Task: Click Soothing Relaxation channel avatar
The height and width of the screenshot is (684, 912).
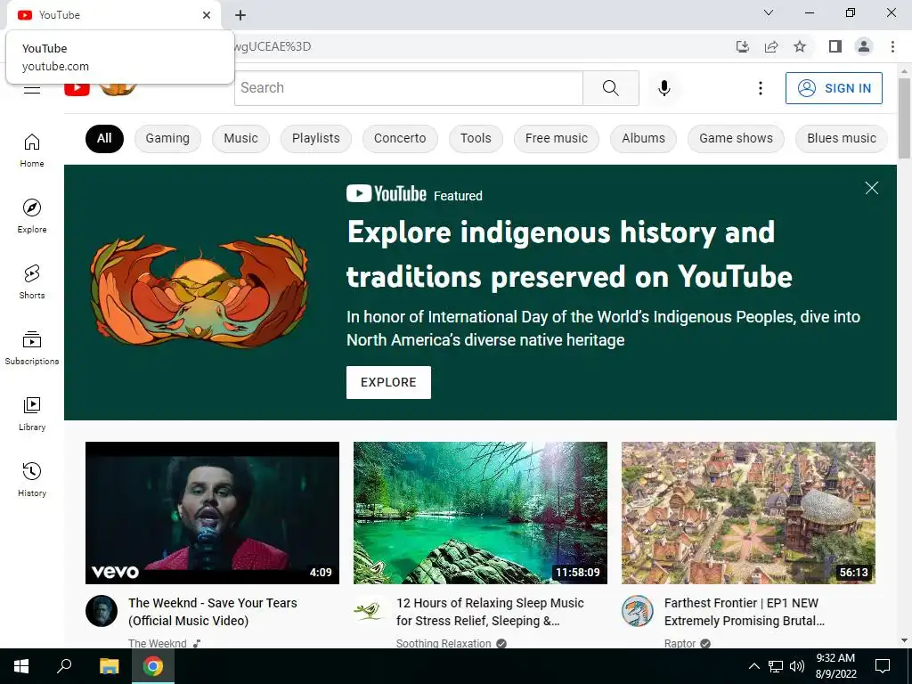Action: click(x=369, y=611)
